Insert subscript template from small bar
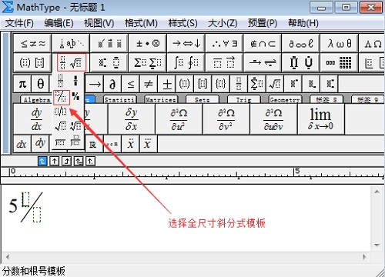This screenshot has width=385, height=277. pyautogui.click(x=311, y=84)
